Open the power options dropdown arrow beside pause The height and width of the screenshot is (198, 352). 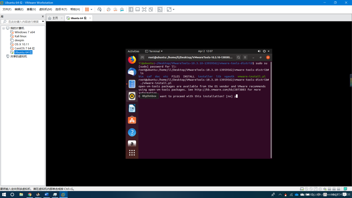click(x=92, y=9)
